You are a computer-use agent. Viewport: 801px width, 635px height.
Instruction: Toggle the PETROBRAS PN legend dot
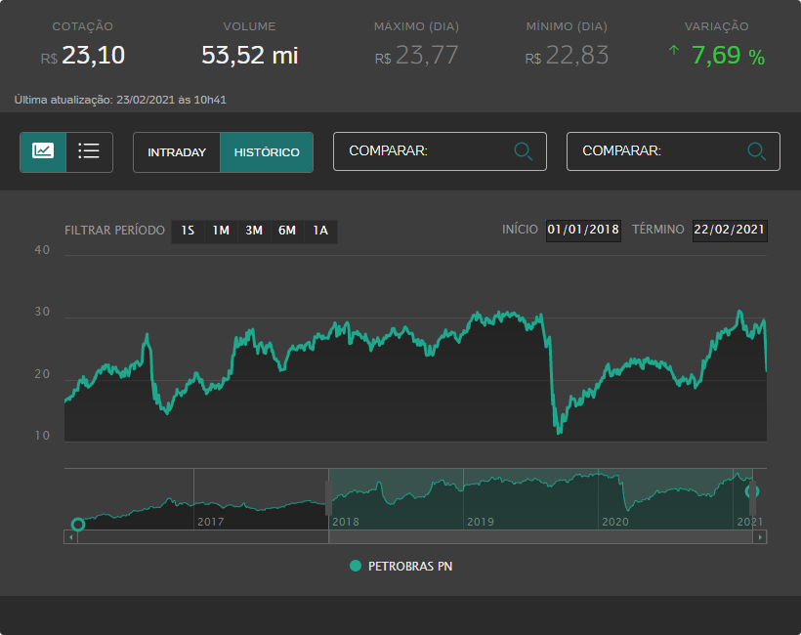coord(355,566)
